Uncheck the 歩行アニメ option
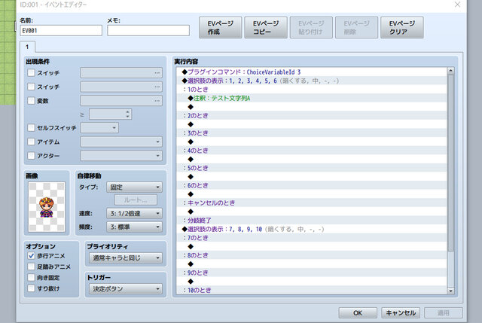Viewport: 482px width, 323px height. pyautogui.click(x=31, y=256)
